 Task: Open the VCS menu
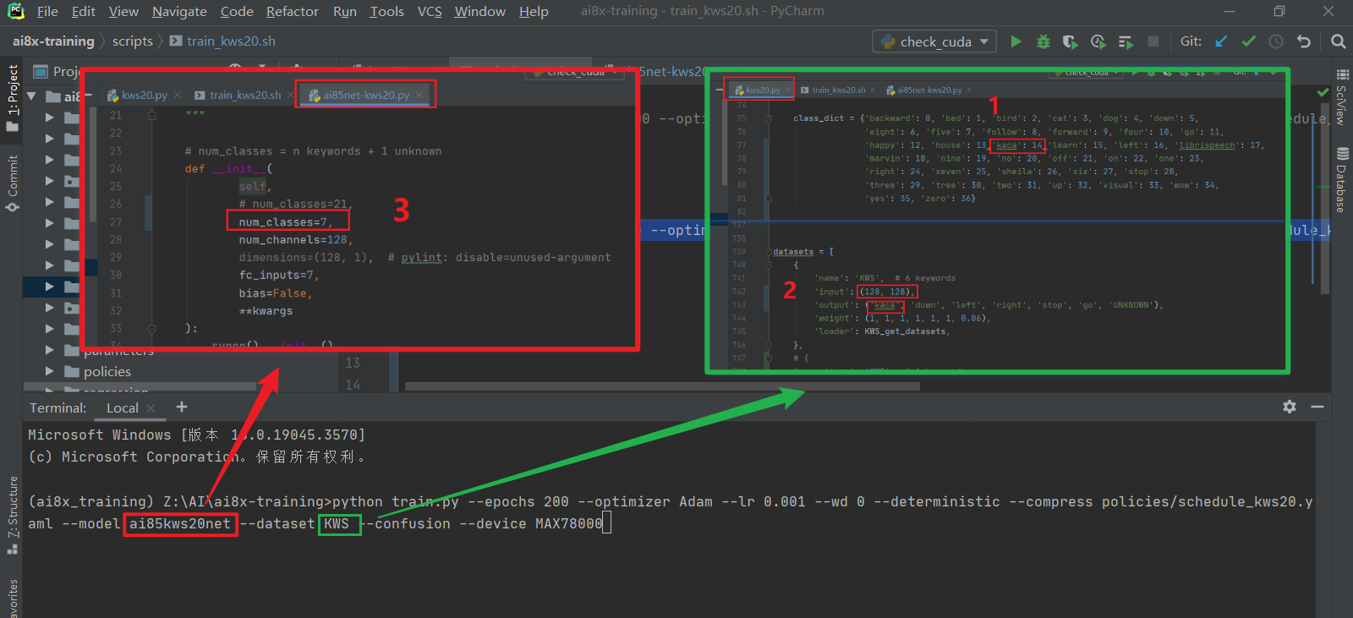pyautogui.click(x=430, y=12)
